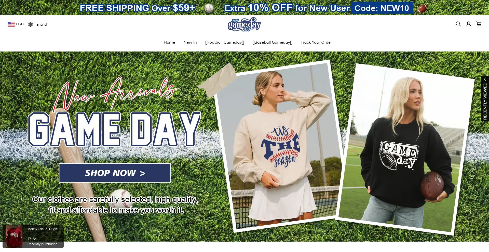This screenshot has width=489, height=252.
Task: Open the Baseball Gameday menu
Action: [x=272, y=42]
